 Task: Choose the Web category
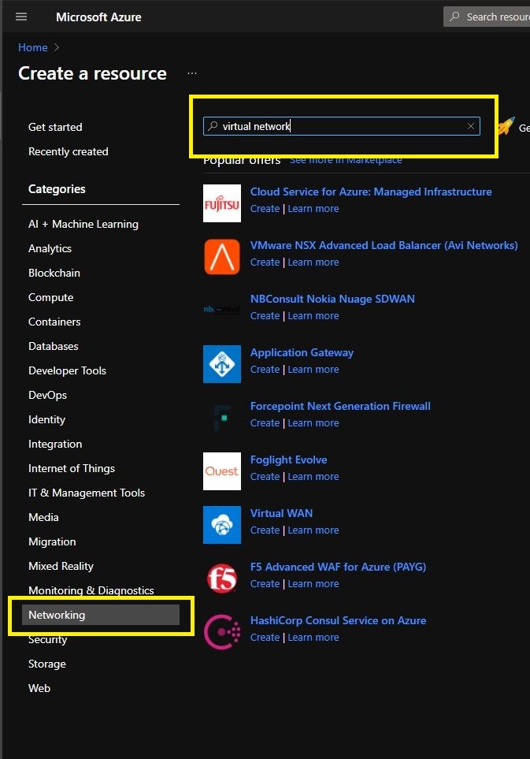[x=39, y=688]
